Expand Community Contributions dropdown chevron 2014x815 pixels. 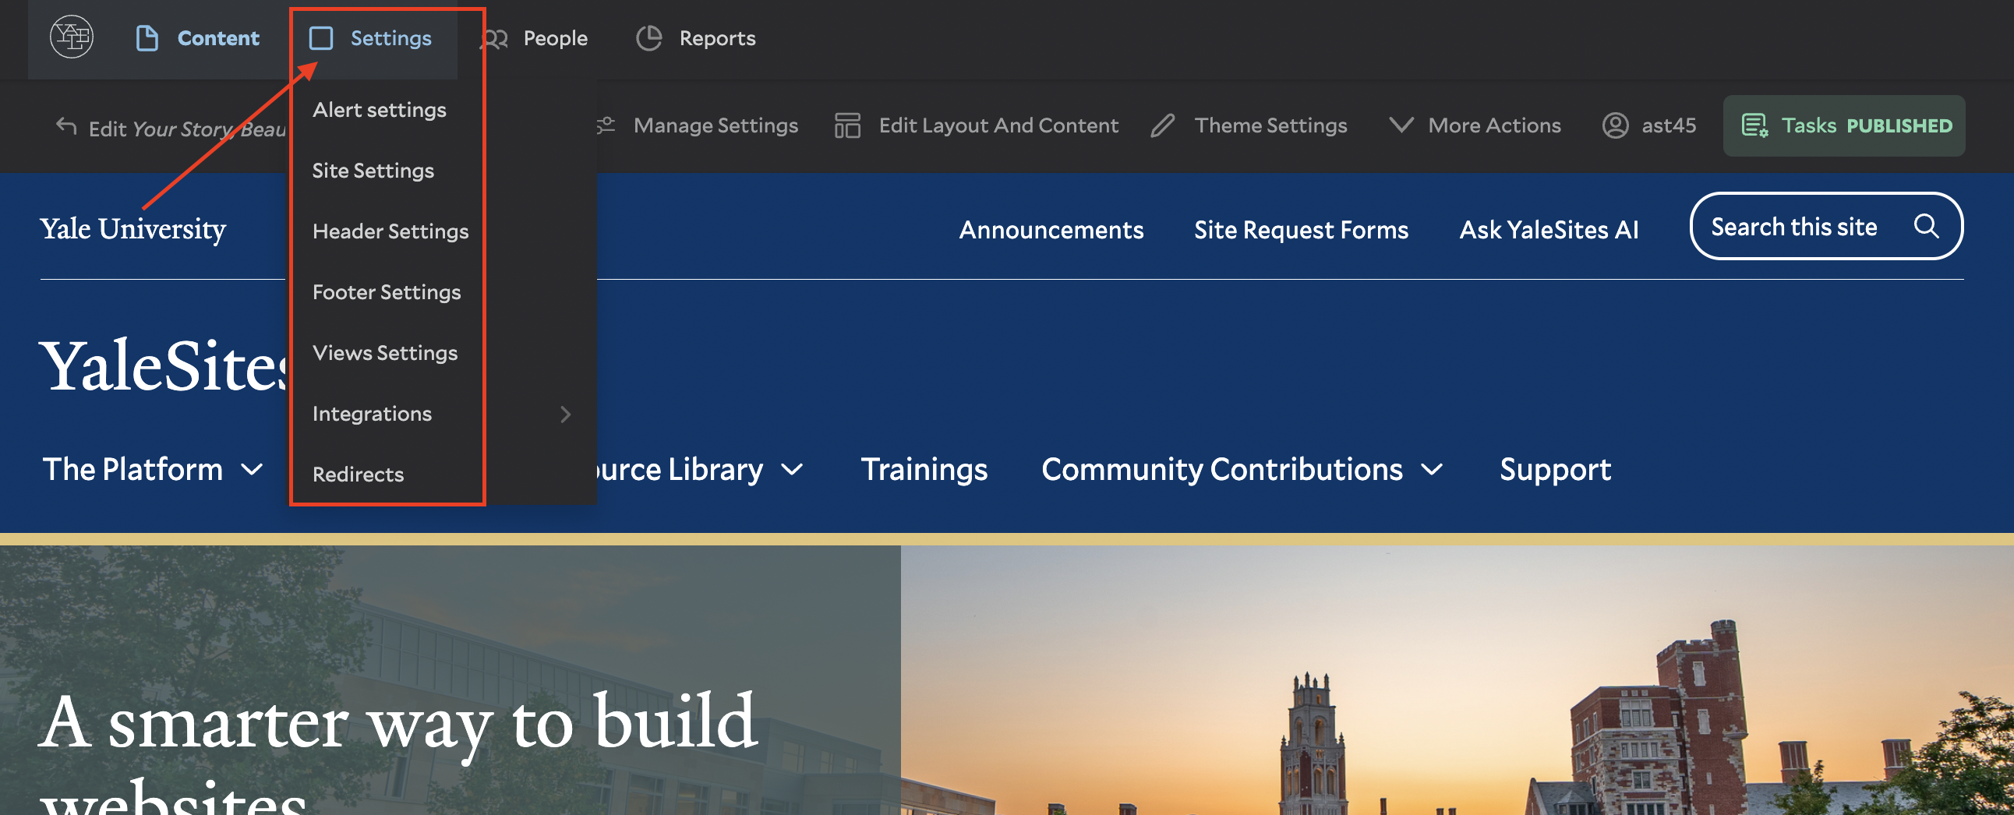1432,470
